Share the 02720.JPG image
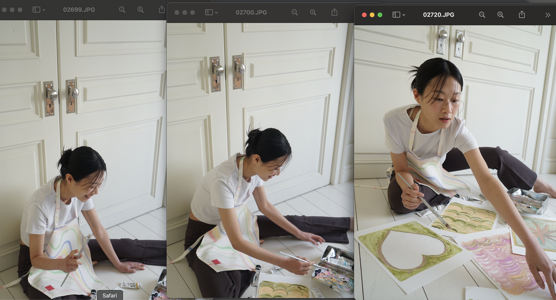Viewport: 556px width, 300px height. tap(522, 14)
